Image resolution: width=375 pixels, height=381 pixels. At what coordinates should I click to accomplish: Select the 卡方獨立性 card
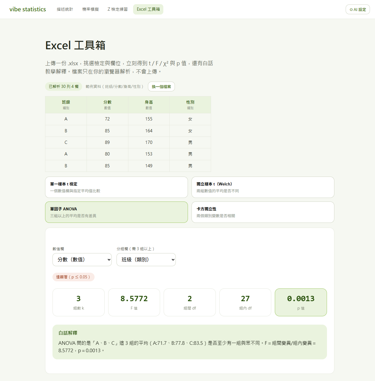(x=263, y=212)
